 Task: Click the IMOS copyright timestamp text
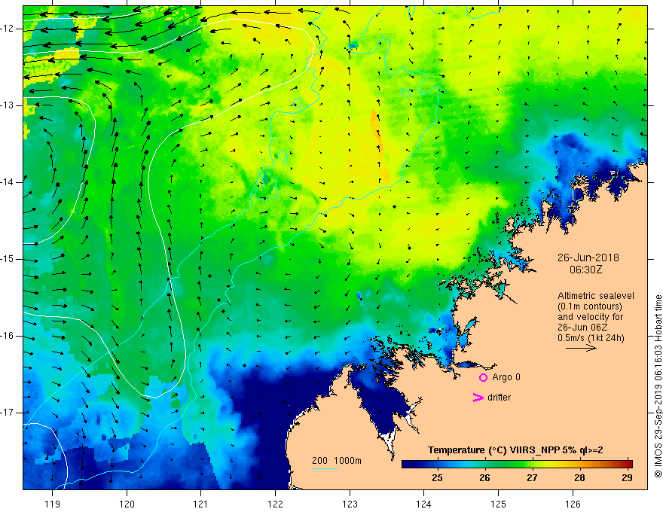[x=658, y=386]
